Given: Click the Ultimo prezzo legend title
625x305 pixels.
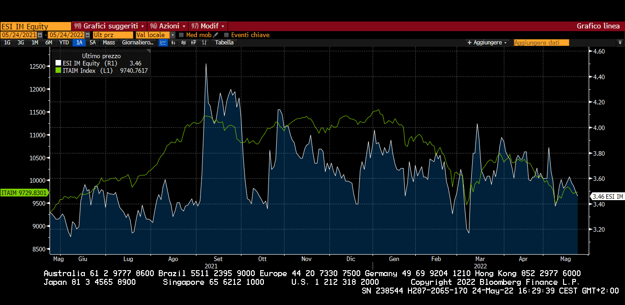Looking at the screenshot, I should [x=101, y=56].
